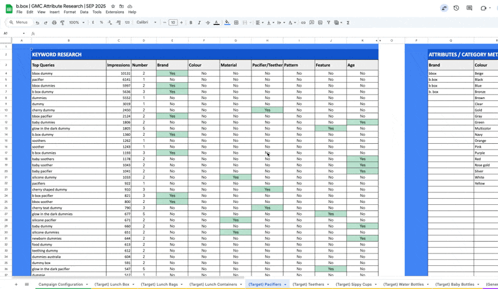Star the b.box document

click(113, 6)
